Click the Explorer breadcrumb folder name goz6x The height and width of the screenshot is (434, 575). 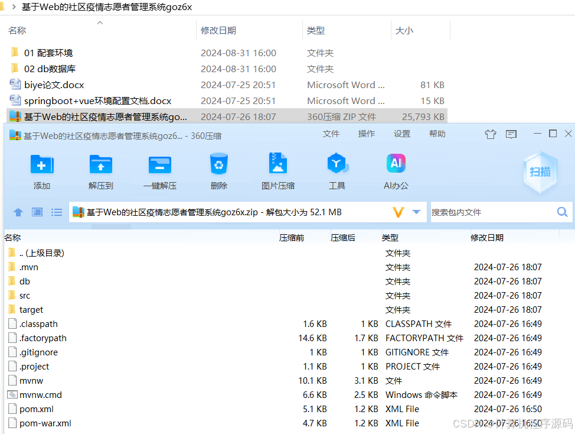click(x=107, y=7)
